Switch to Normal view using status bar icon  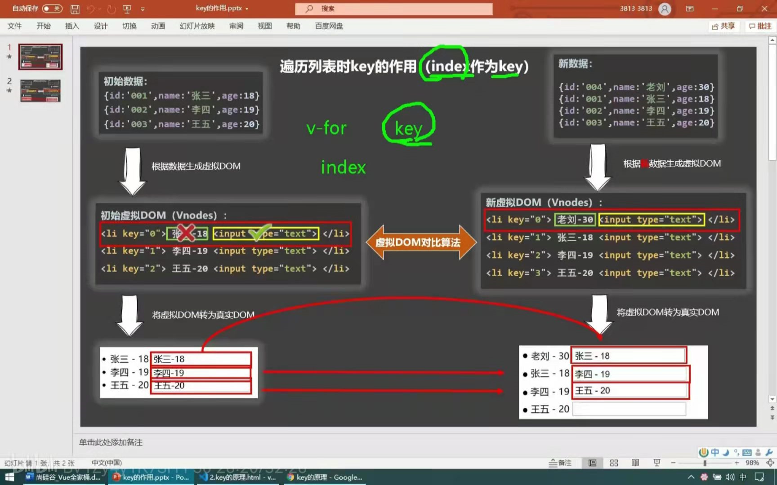coord(592,463)
